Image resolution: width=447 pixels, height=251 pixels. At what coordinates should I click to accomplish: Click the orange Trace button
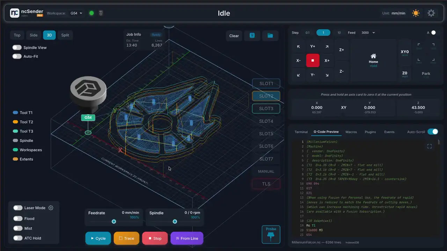[126, 238]
